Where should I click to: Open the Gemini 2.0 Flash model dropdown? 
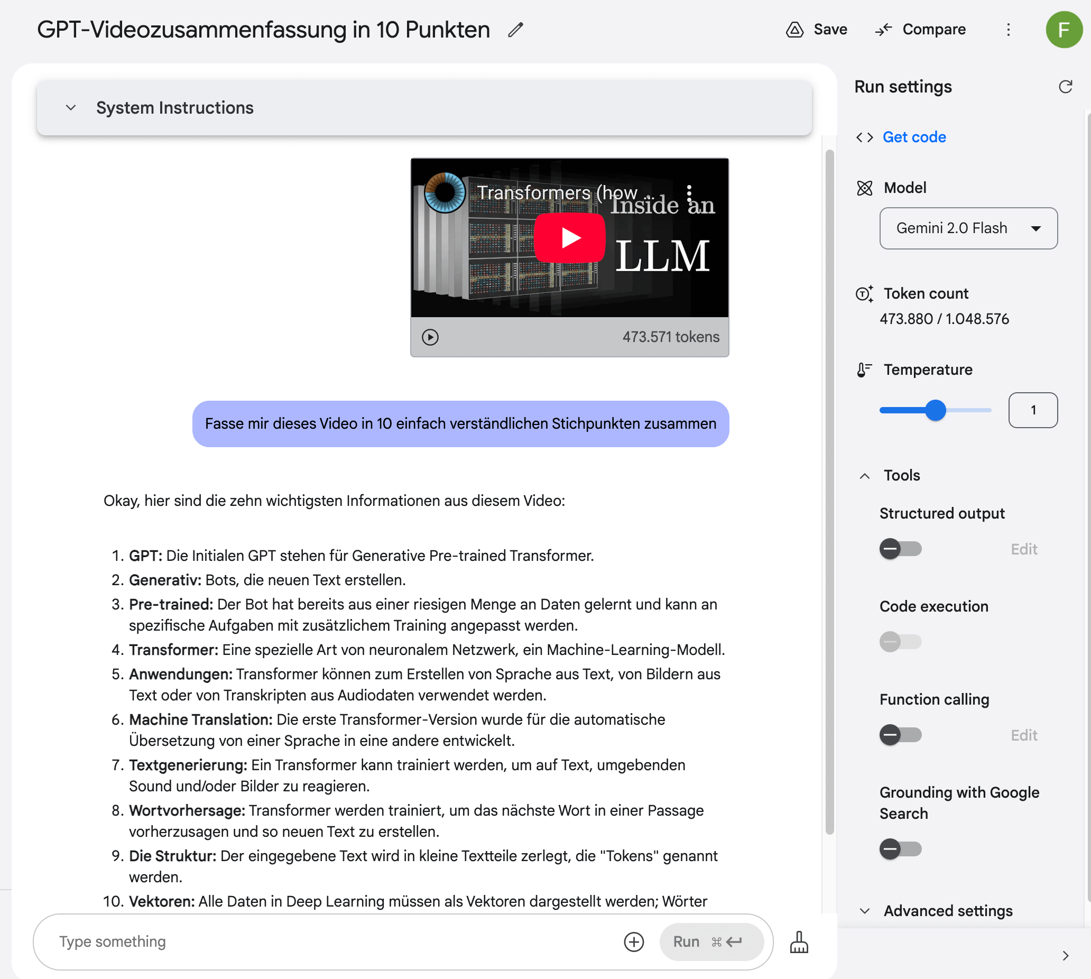coord(968,228)
